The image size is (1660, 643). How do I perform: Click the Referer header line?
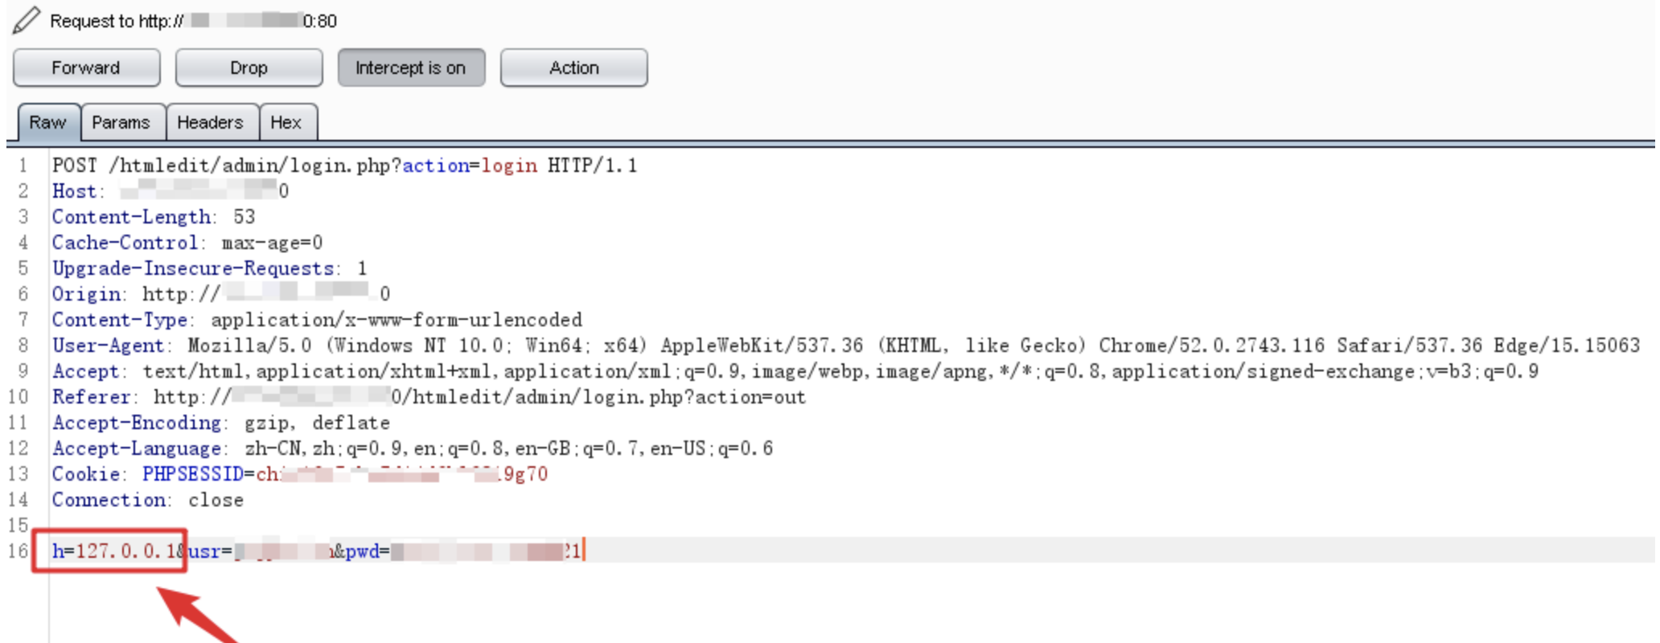(429, 397)
